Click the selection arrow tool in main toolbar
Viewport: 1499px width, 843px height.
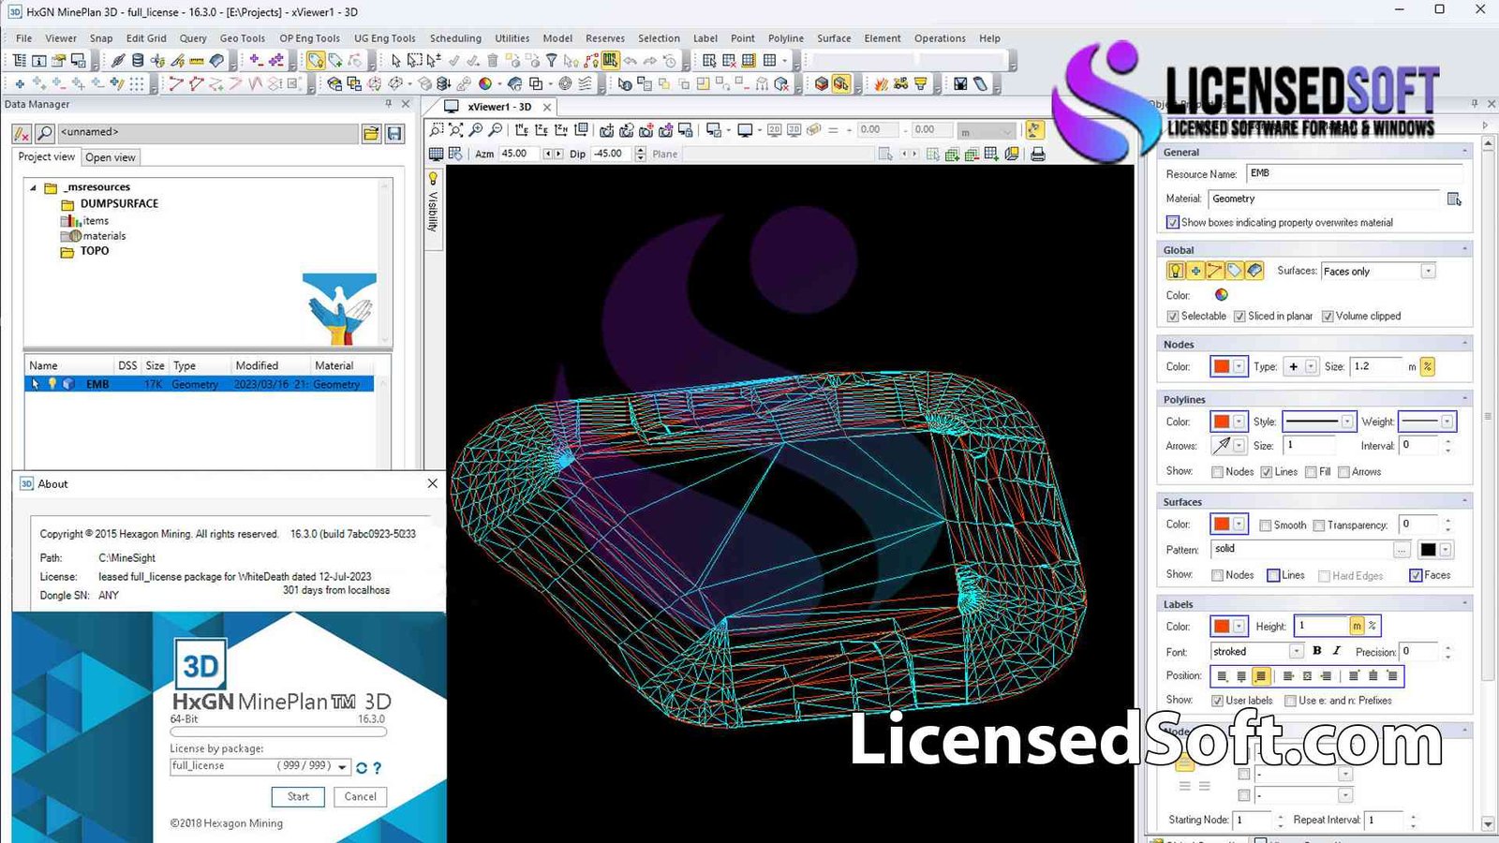395,61
